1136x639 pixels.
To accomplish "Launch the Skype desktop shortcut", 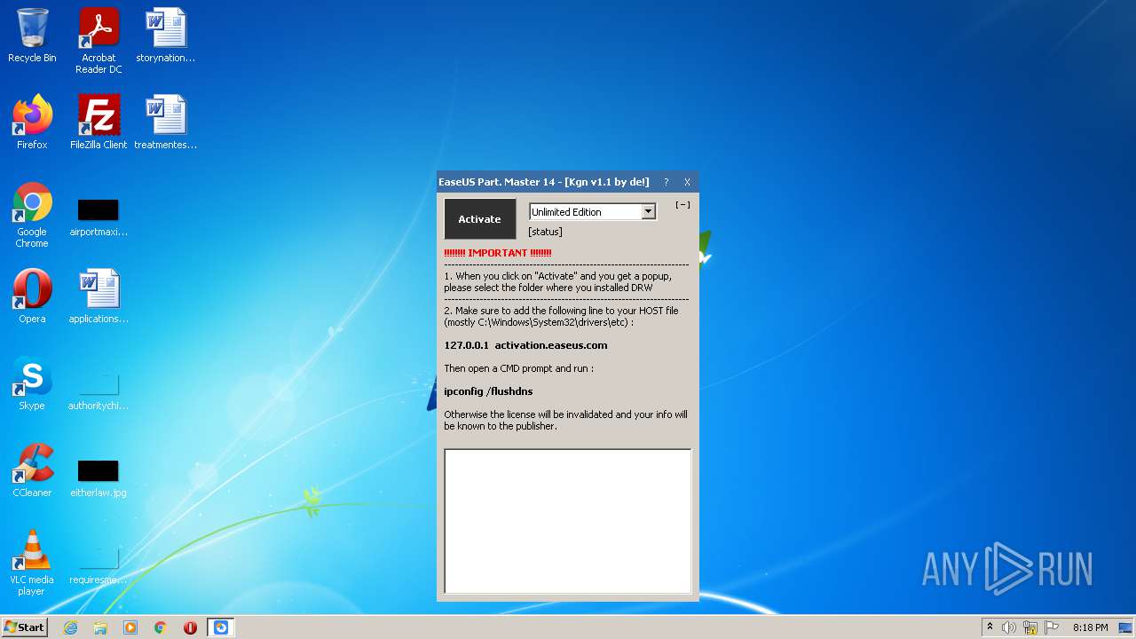I will pyautogui.click(x=32, y=383).
